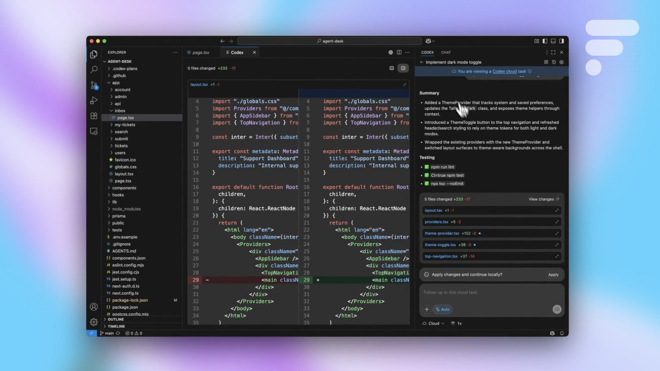Switch to the page.tsx editor tab
660x371 pixels.
click(x=200, y=52)
